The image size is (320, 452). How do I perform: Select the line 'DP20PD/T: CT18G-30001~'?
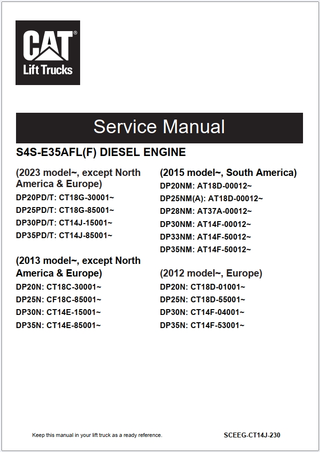pyautogui.click(x=65, y=198)
